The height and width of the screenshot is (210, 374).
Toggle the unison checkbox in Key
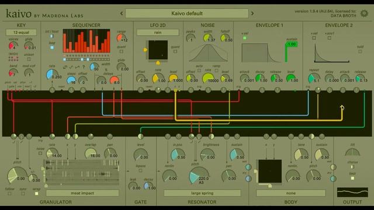(29, 59)
